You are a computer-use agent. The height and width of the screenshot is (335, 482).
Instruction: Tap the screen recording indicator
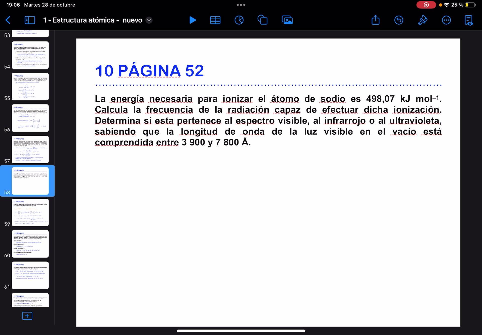pyautogui.click(x=426, y=5)
